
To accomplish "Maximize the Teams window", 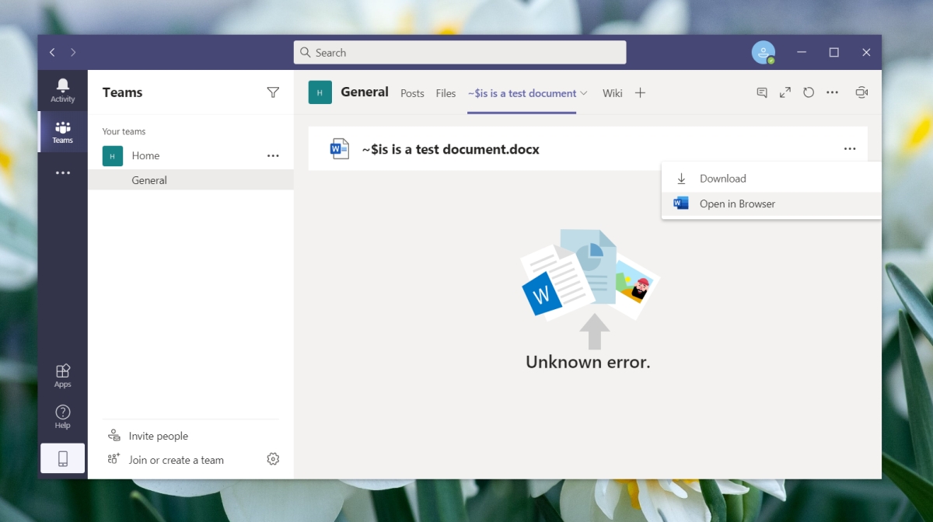I will pyautogui.click(x=833, y=52).
